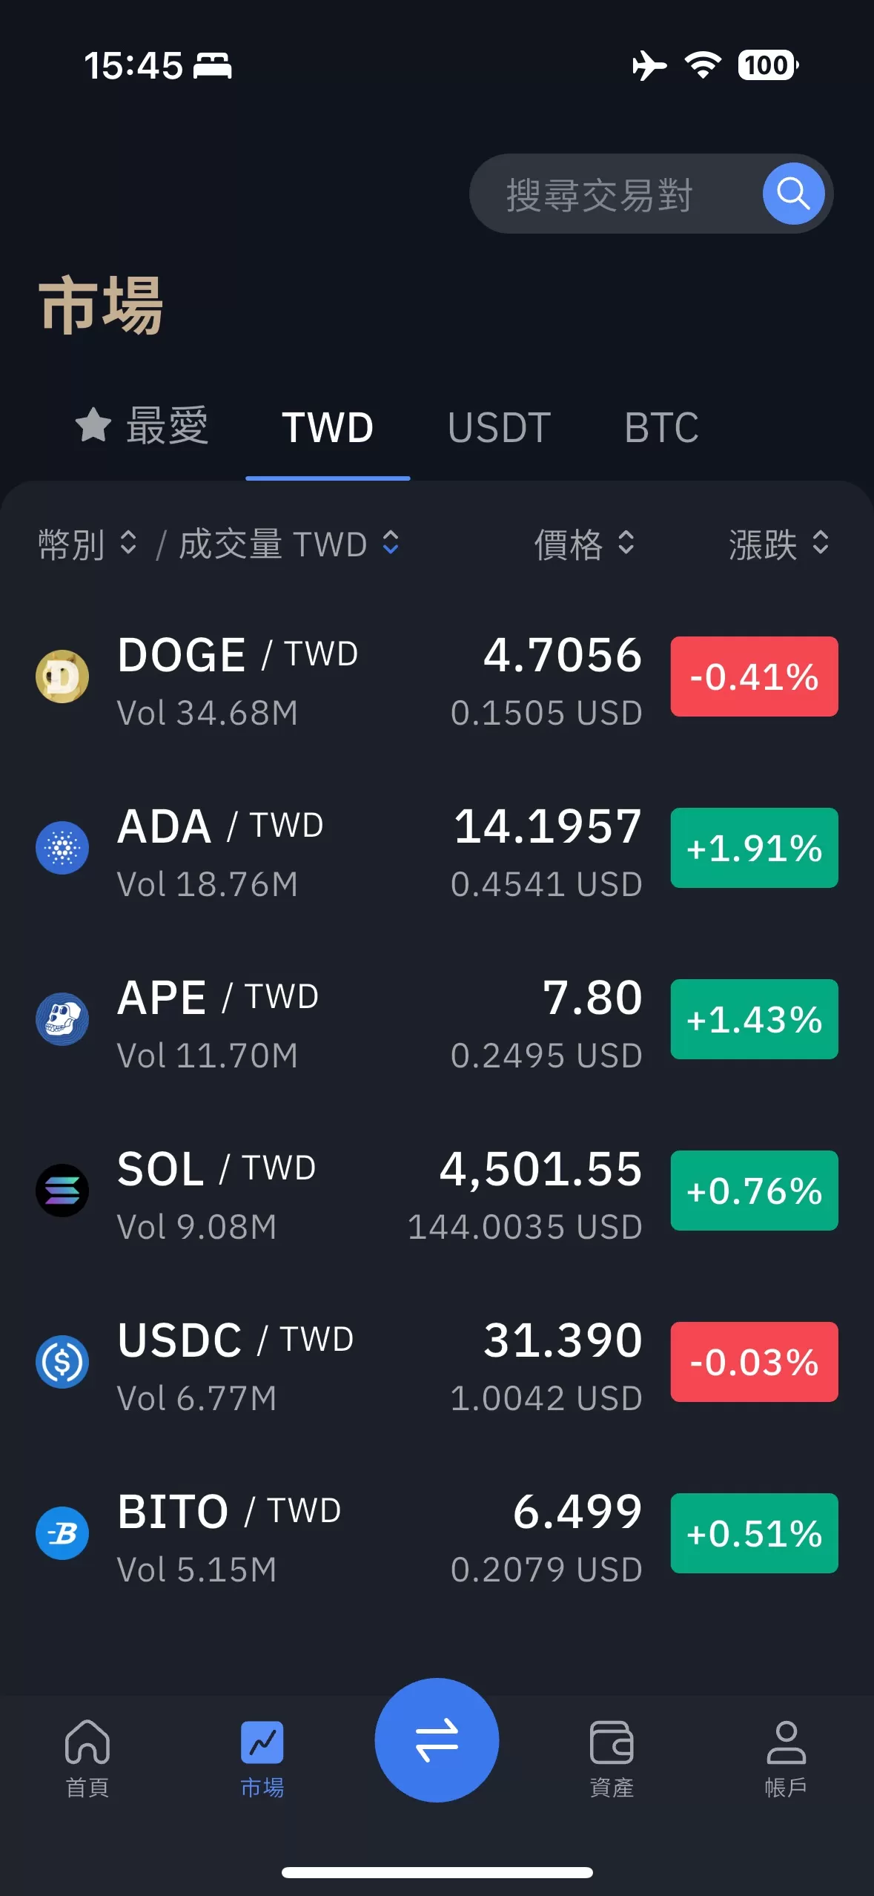The image size is (874, 1896).
Task: Sort by 漲跌 change arrows
Action: click(820, 543)
